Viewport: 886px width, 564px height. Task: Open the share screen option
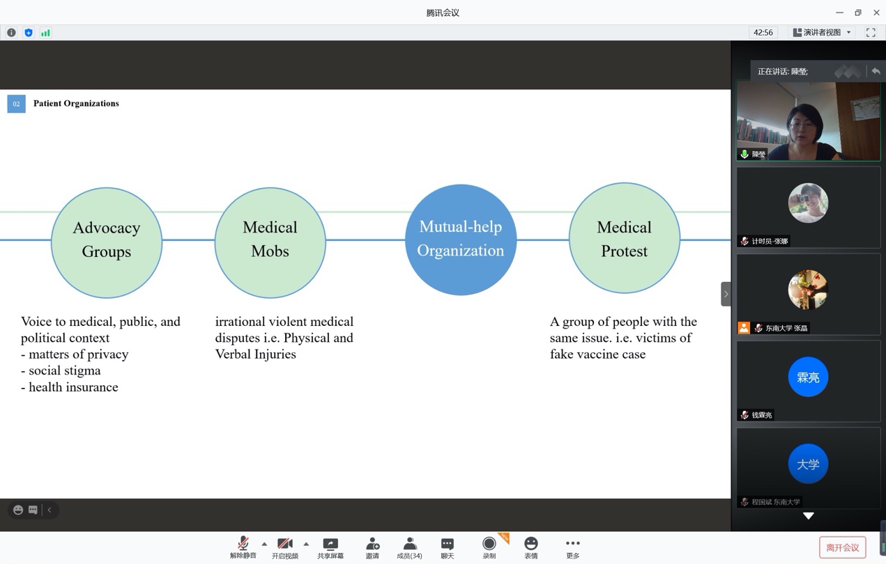330,547
